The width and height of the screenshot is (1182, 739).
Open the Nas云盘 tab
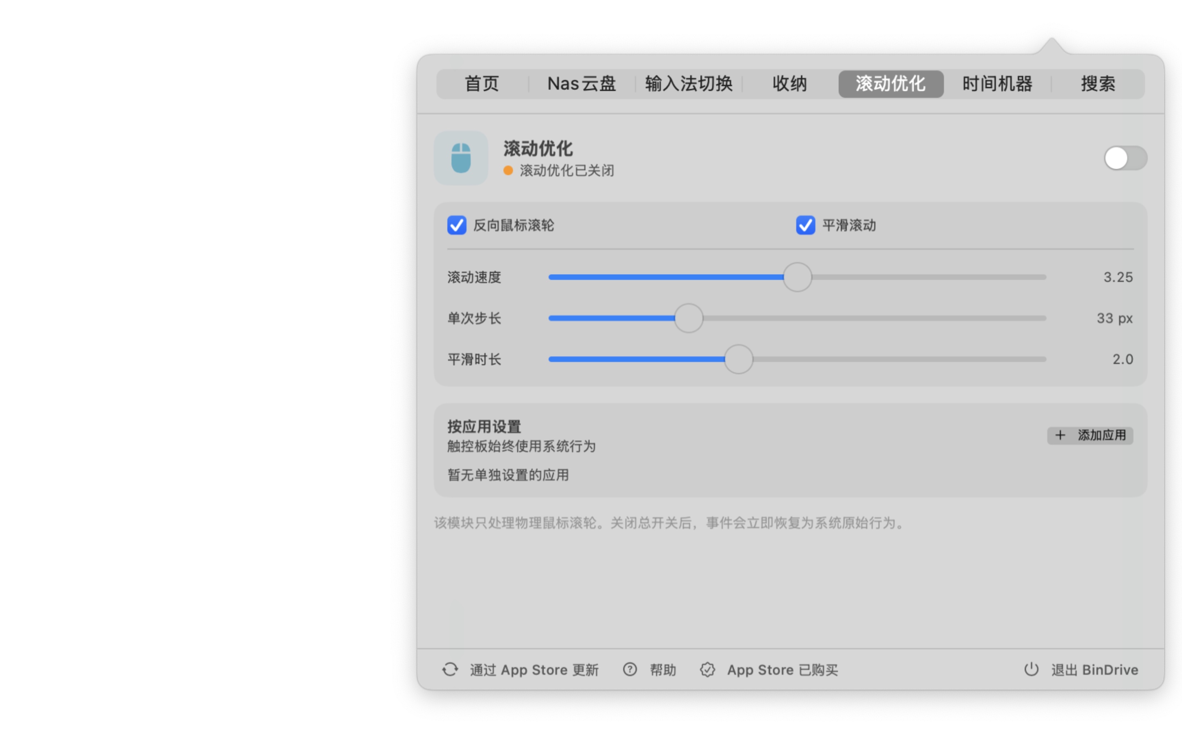coord(581,84)
